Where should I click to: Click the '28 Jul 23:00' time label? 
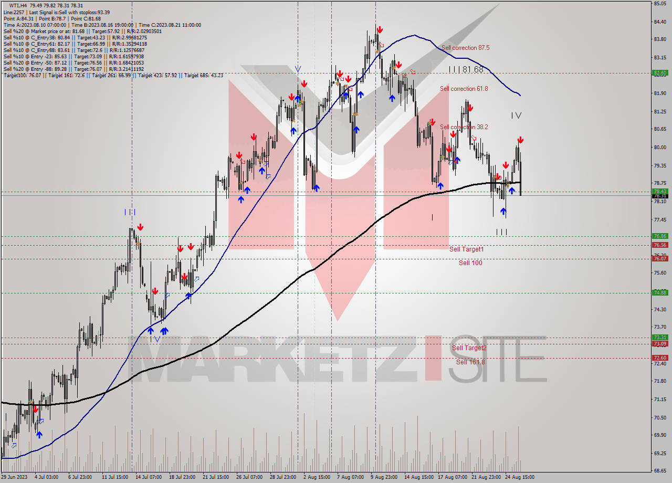[x=282, y=477]
